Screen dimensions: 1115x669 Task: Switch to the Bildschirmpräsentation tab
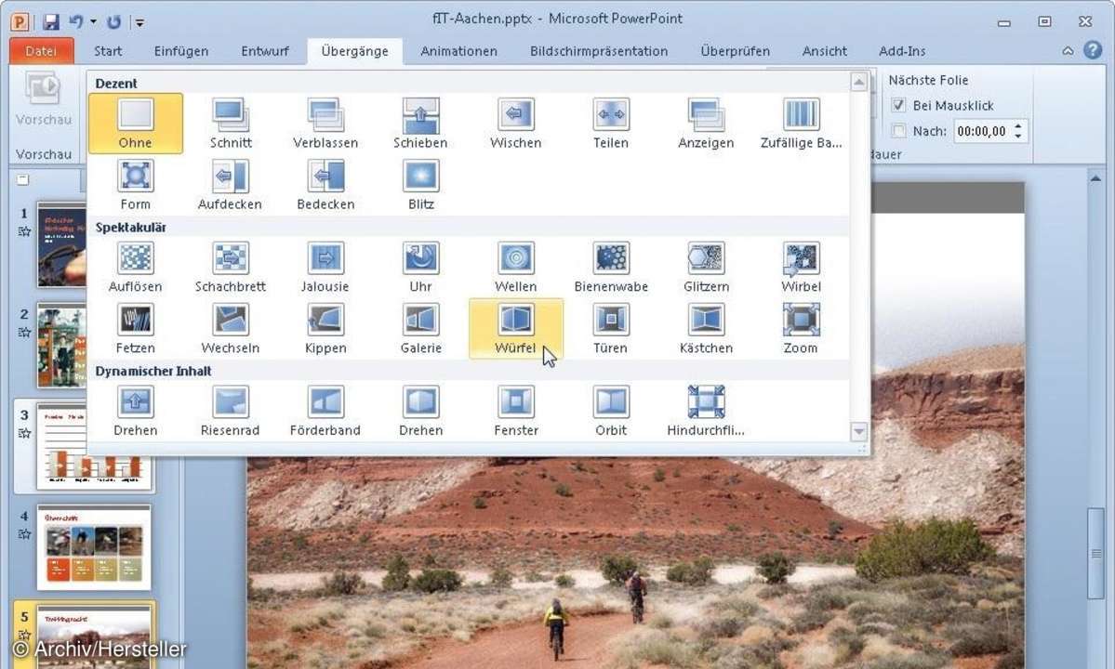(599, 51)
